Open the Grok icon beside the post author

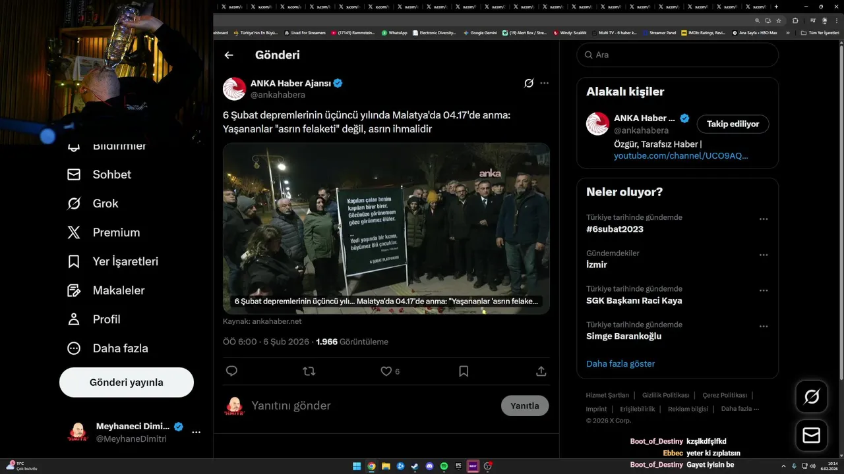pyautogui.click(x=529, y=83)
